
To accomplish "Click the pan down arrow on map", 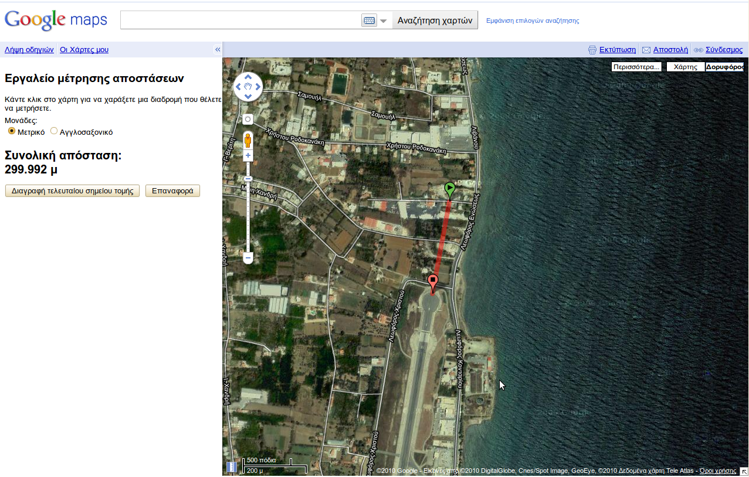I will click(248, 97).
